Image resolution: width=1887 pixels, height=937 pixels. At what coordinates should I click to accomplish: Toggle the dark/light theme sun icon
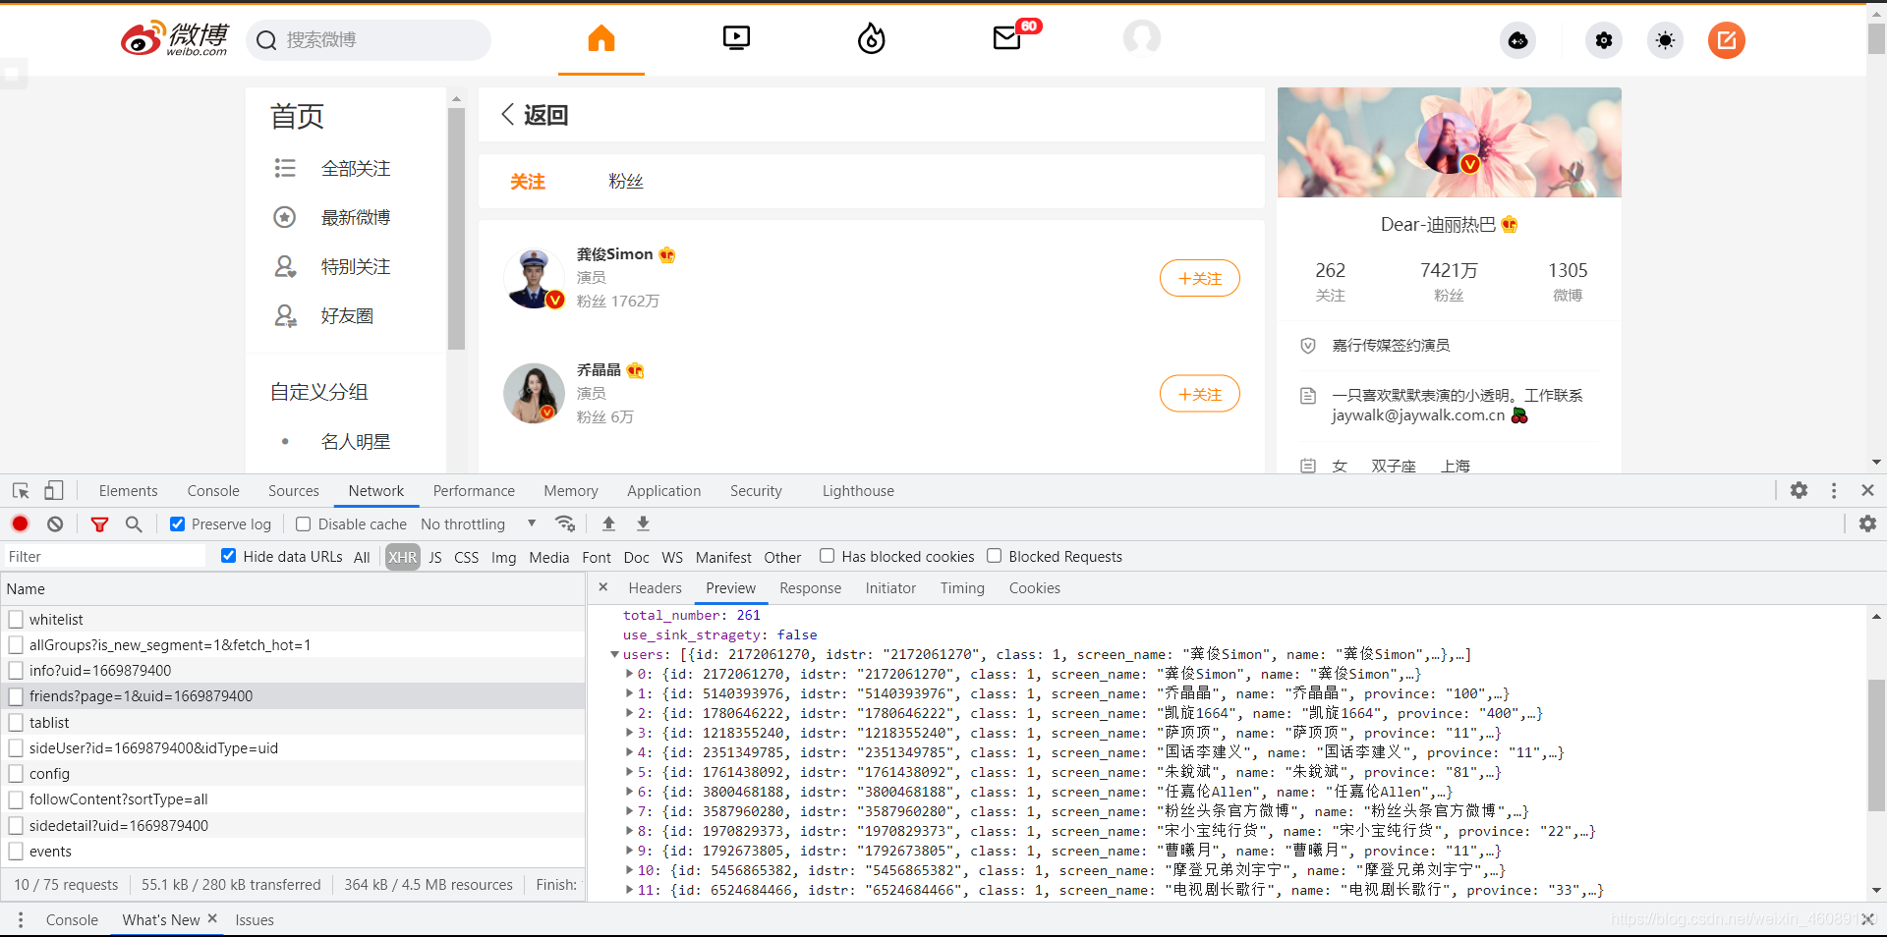(x=1665, y=40)
